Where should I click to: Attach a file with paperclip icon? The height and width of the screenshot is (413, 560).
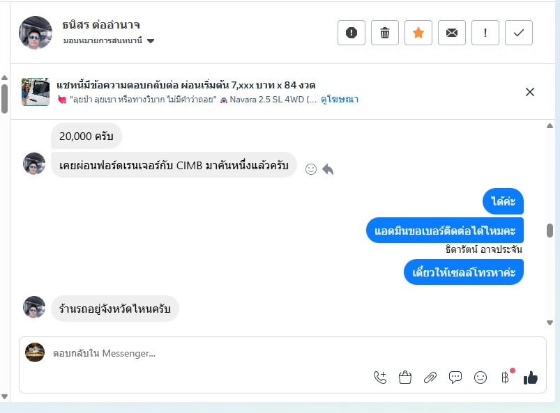[430, 377]
